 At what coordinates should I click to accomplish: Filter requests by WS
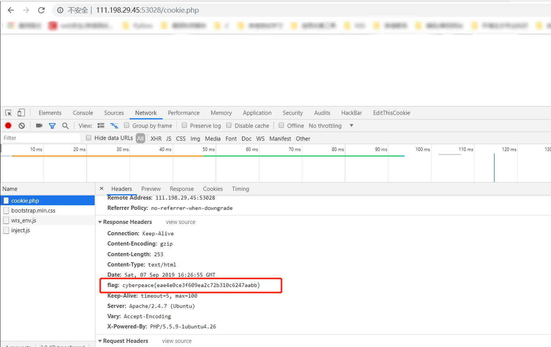(261, 139)
